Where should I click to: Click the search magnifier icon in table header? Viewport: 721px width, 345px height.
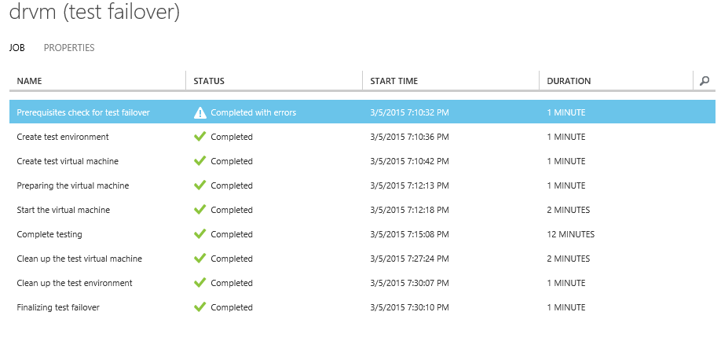tap(705, 80)
